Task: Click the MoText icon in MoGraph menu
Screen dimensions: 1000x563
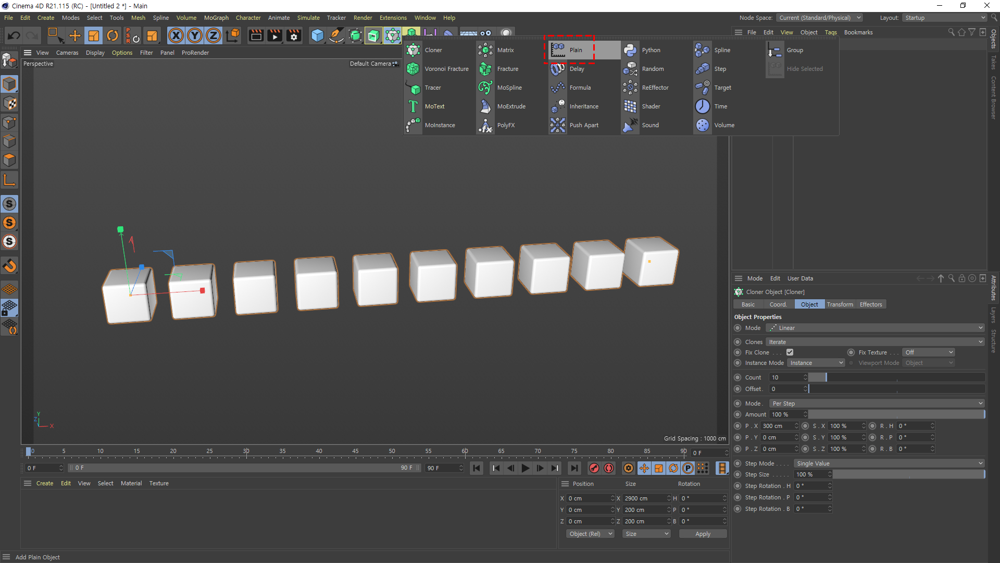Action: coord(413,106)
